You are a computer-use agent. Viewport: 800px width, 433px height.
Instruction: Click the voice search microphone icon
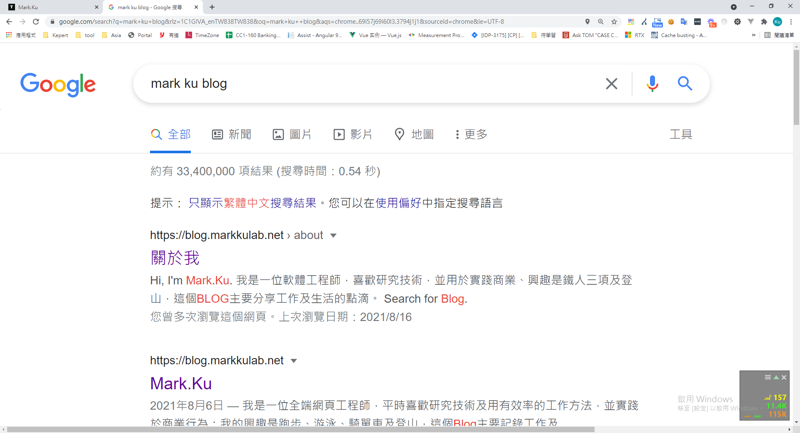point(652,84)
